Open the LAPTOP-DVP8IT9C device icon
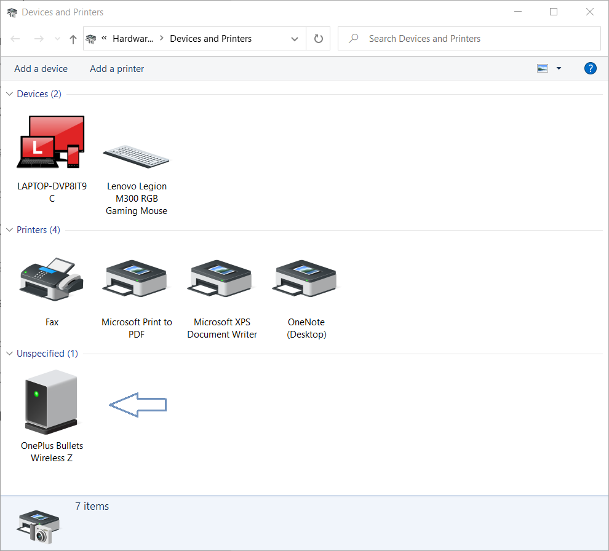 point(52,142)
